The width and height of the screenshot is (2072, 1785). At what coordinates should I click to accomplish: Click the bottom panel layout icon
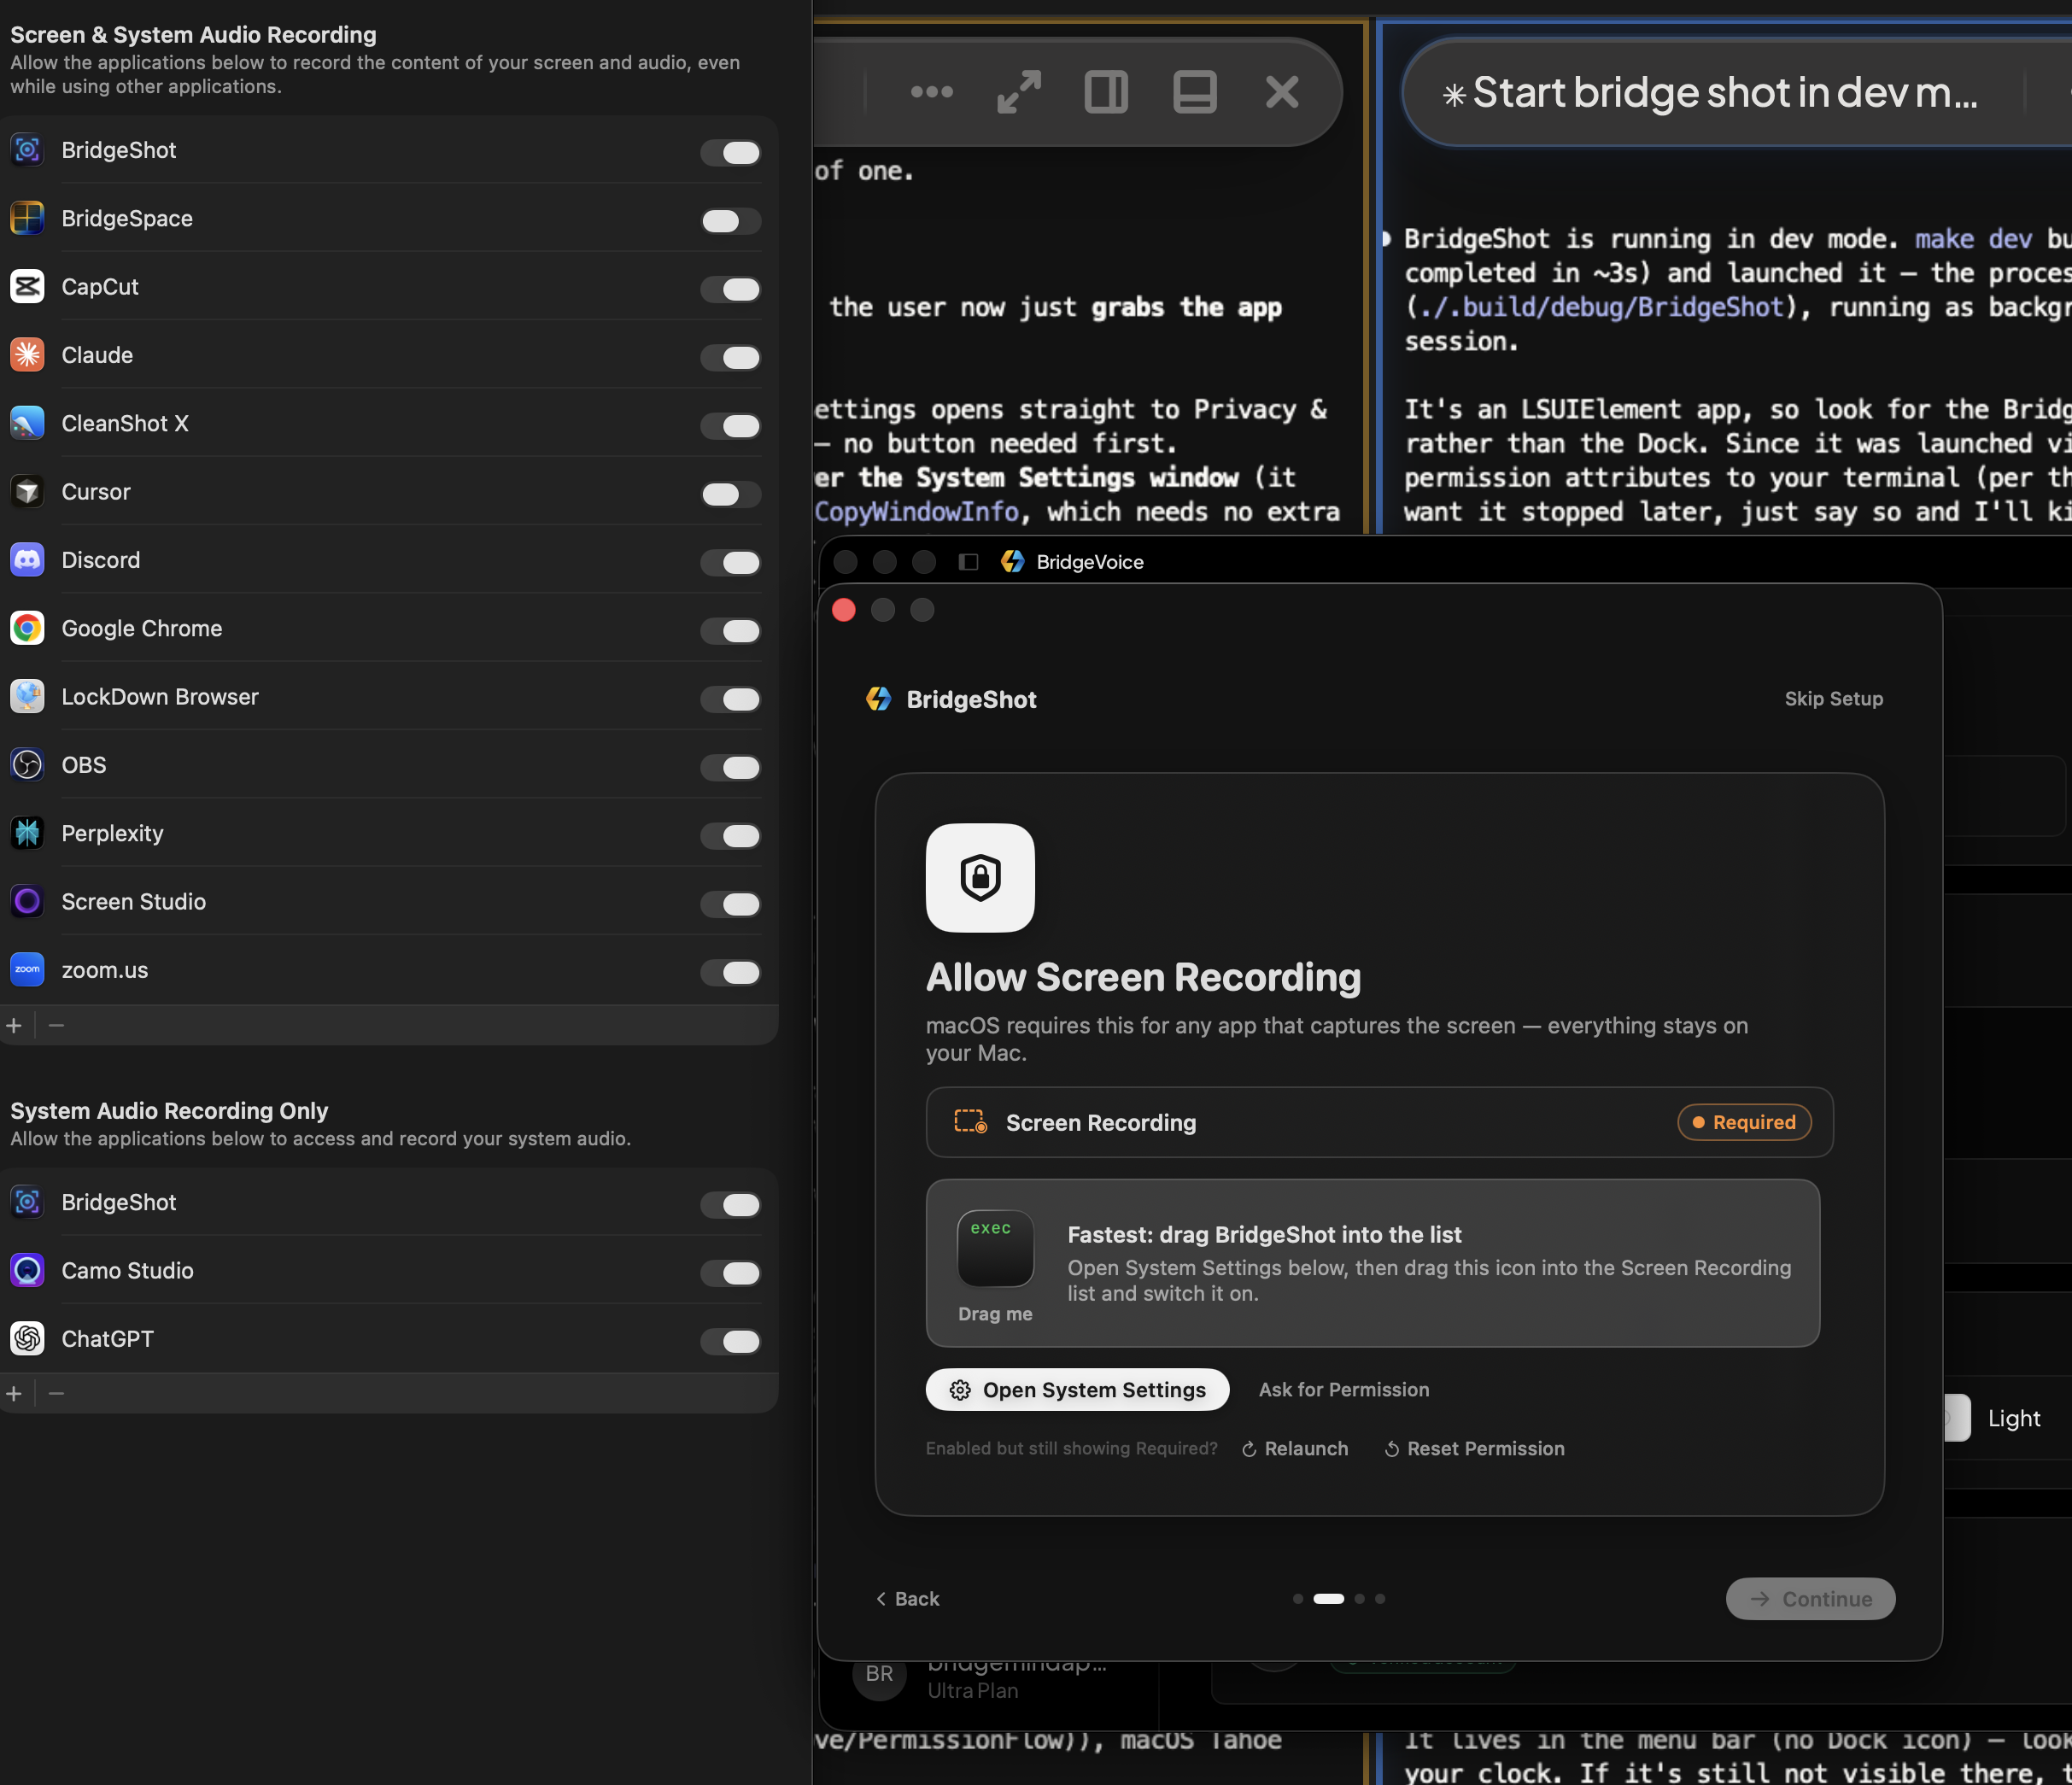point(1194,92)
